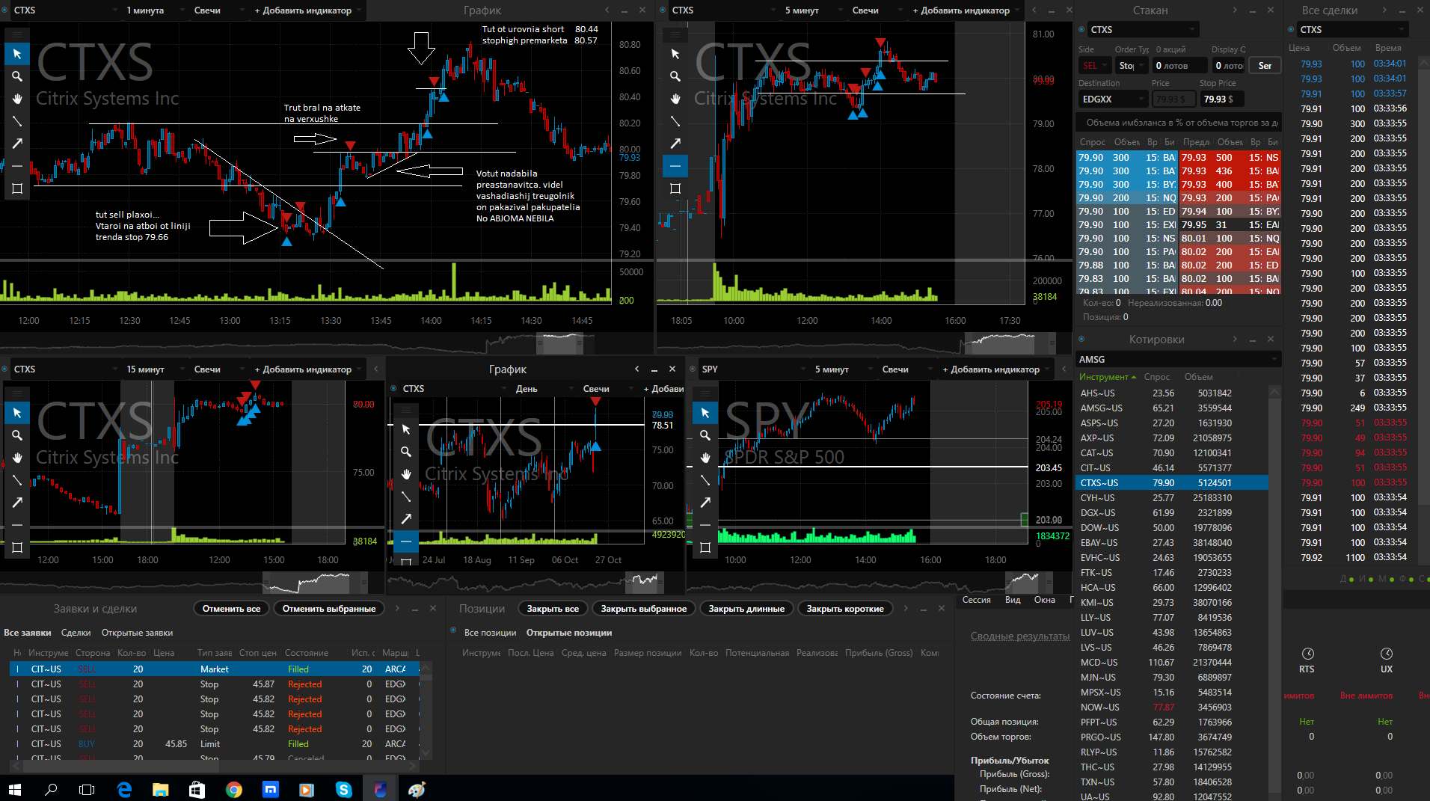Open AMSG symbol dropdown in Котировки
The height and width of the screenshot is (801, 1430).
(x=1178, y=360)
